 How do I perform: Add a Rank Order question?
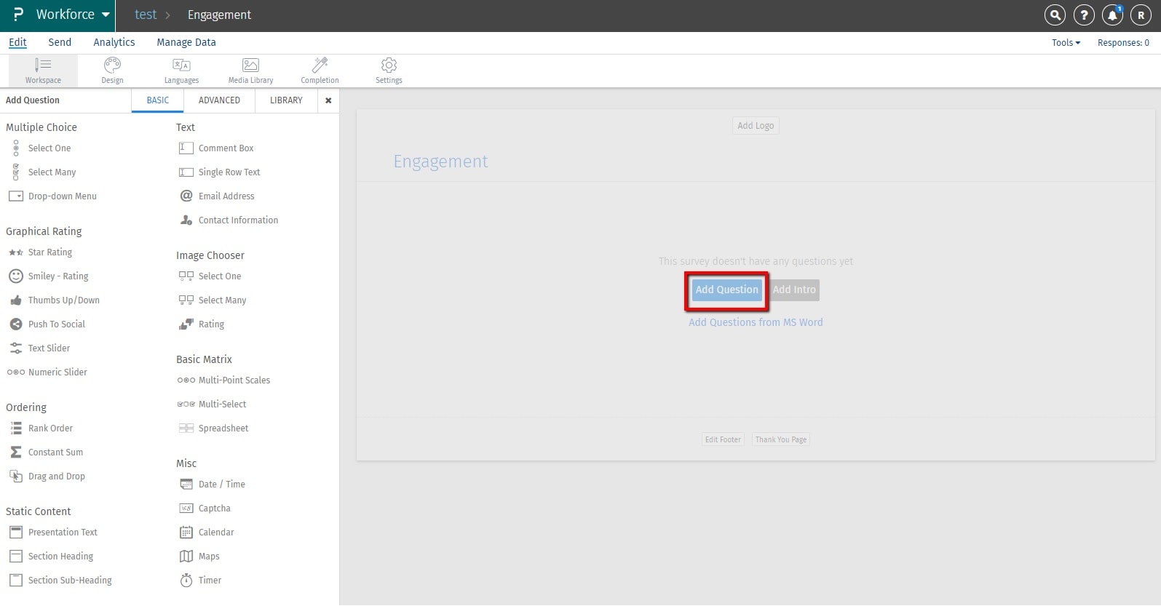41,428
